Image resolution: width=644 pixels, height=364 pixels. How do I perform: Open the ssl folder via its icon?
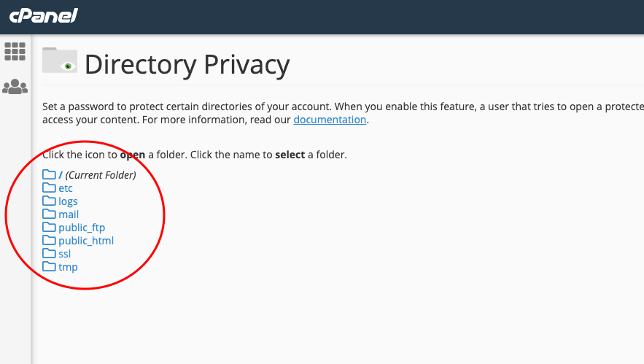(x=49, y=254)
